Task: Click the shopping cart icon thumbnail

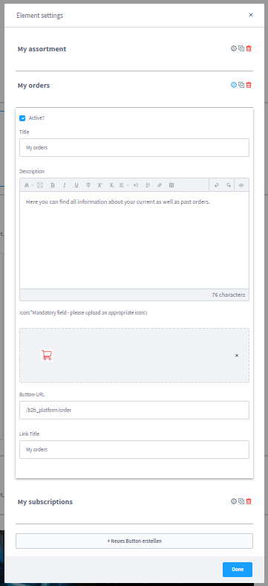Action: click(47, 355)
